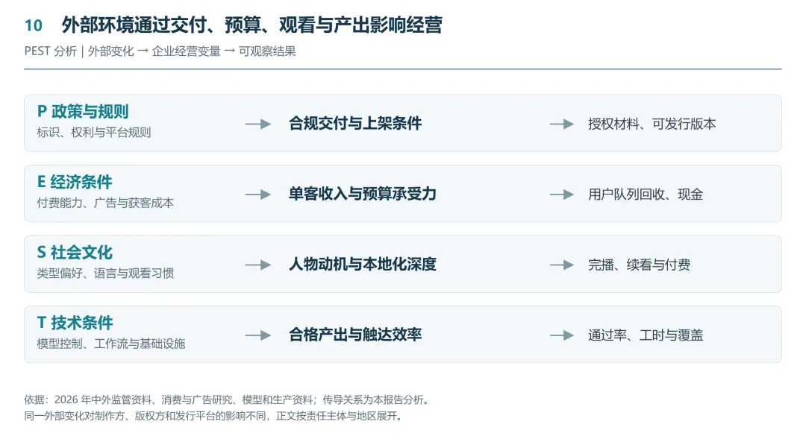
Task: Click the 单客收入与预算承受力 text
Action: [x=363, y=194]
